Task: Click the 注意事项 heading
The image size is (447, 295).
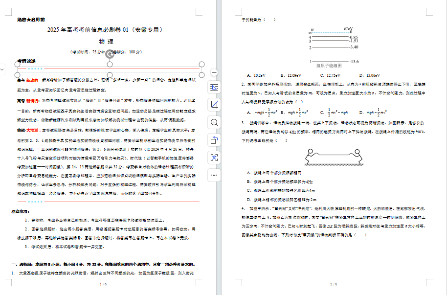Action: (x=20, y=212)
